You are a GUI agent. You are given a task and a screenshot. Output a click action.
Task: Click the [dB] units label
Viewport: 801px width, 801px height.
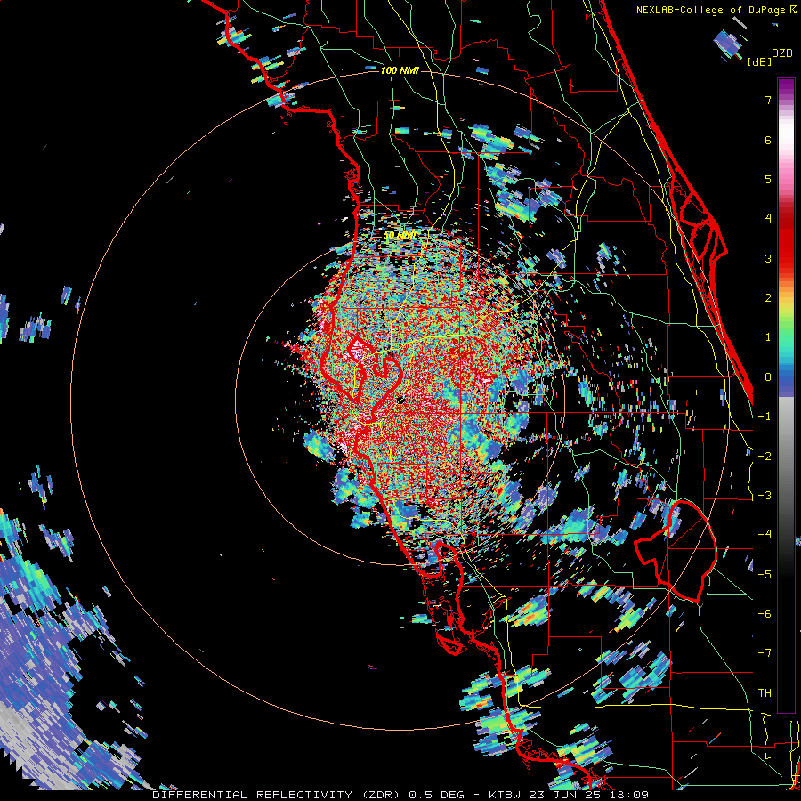(760, 61)
